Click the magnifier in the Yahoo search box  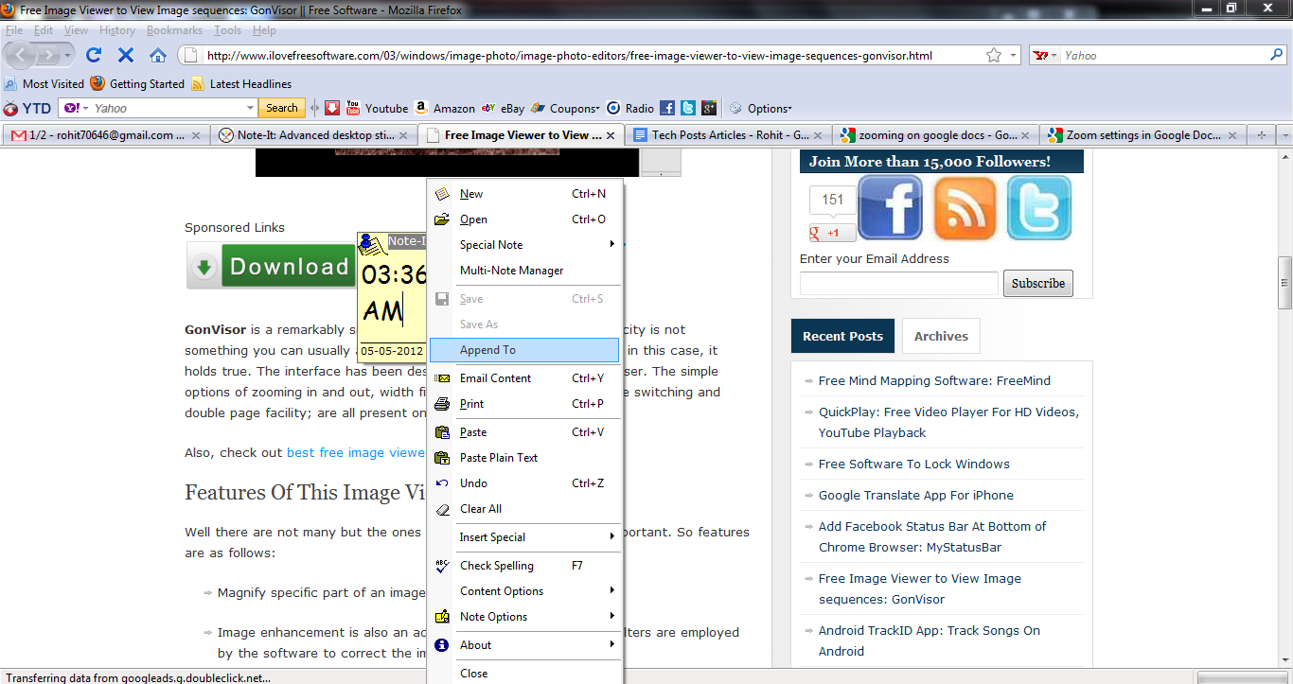click(1276, 55)
